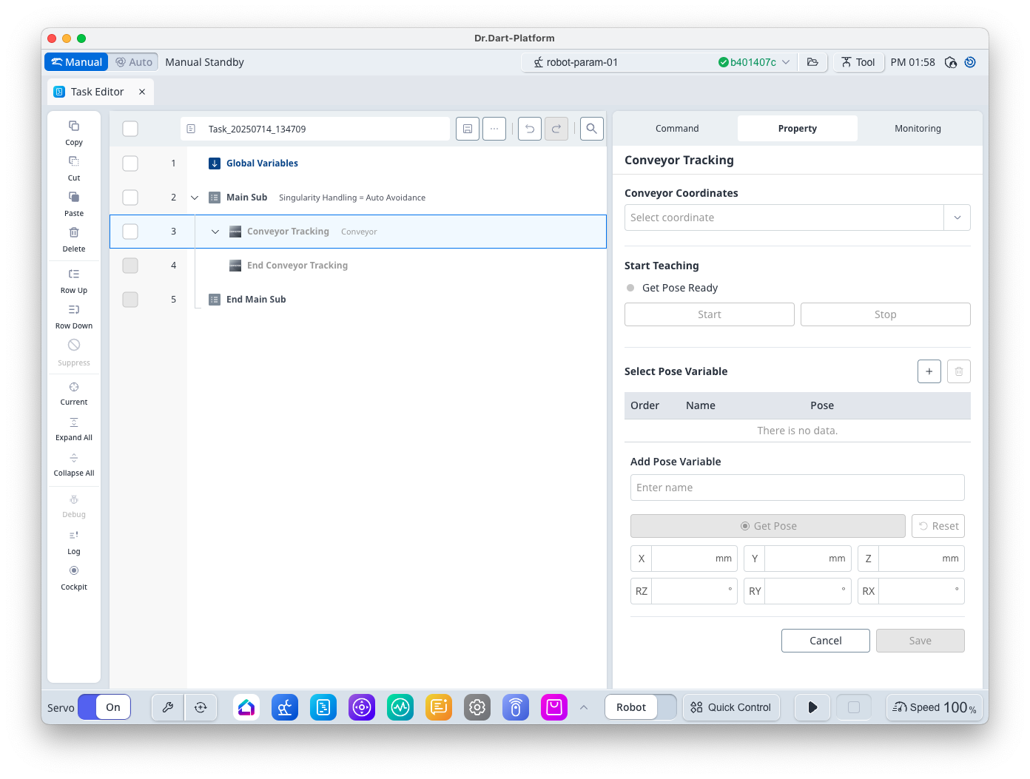Open the Cockpit icon
Screen dimensions: 1030x779
tap(74, 571)
